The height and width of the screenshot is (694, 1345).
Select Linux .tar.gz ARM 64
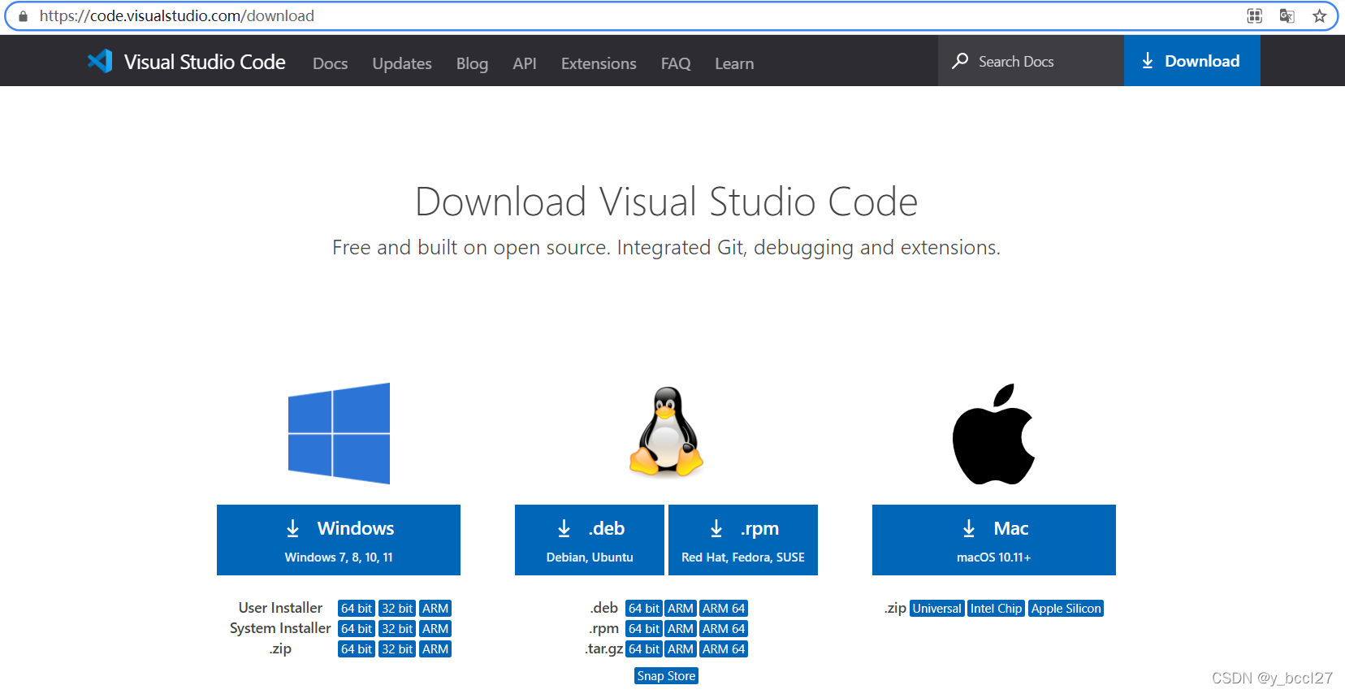click(724, 648)
